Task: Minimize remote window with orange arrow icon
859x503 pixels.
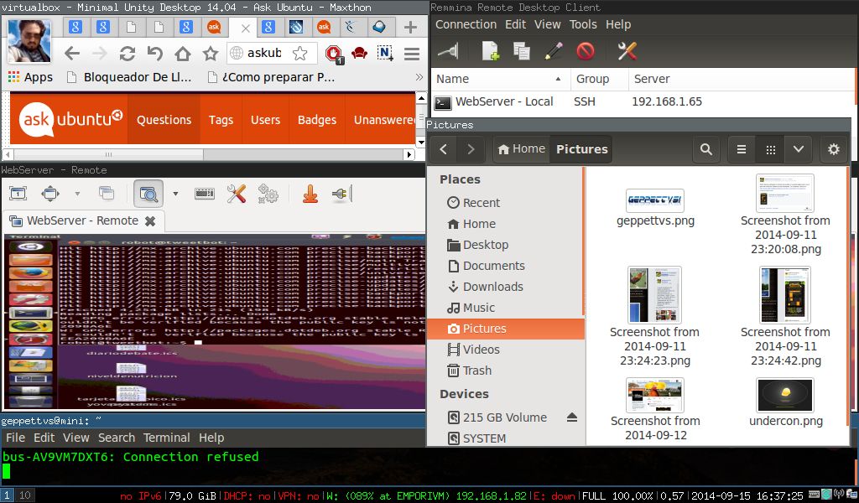Action: tap(310, 193)
